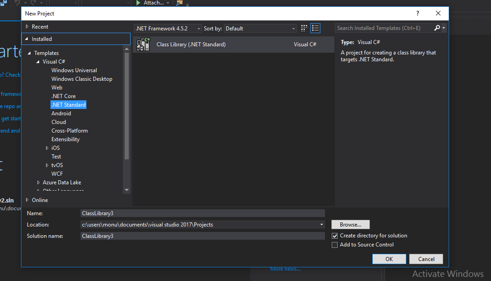Expand the iOS templates node
The width and height of the screenshot is (491, 281).
pos(47,148)
